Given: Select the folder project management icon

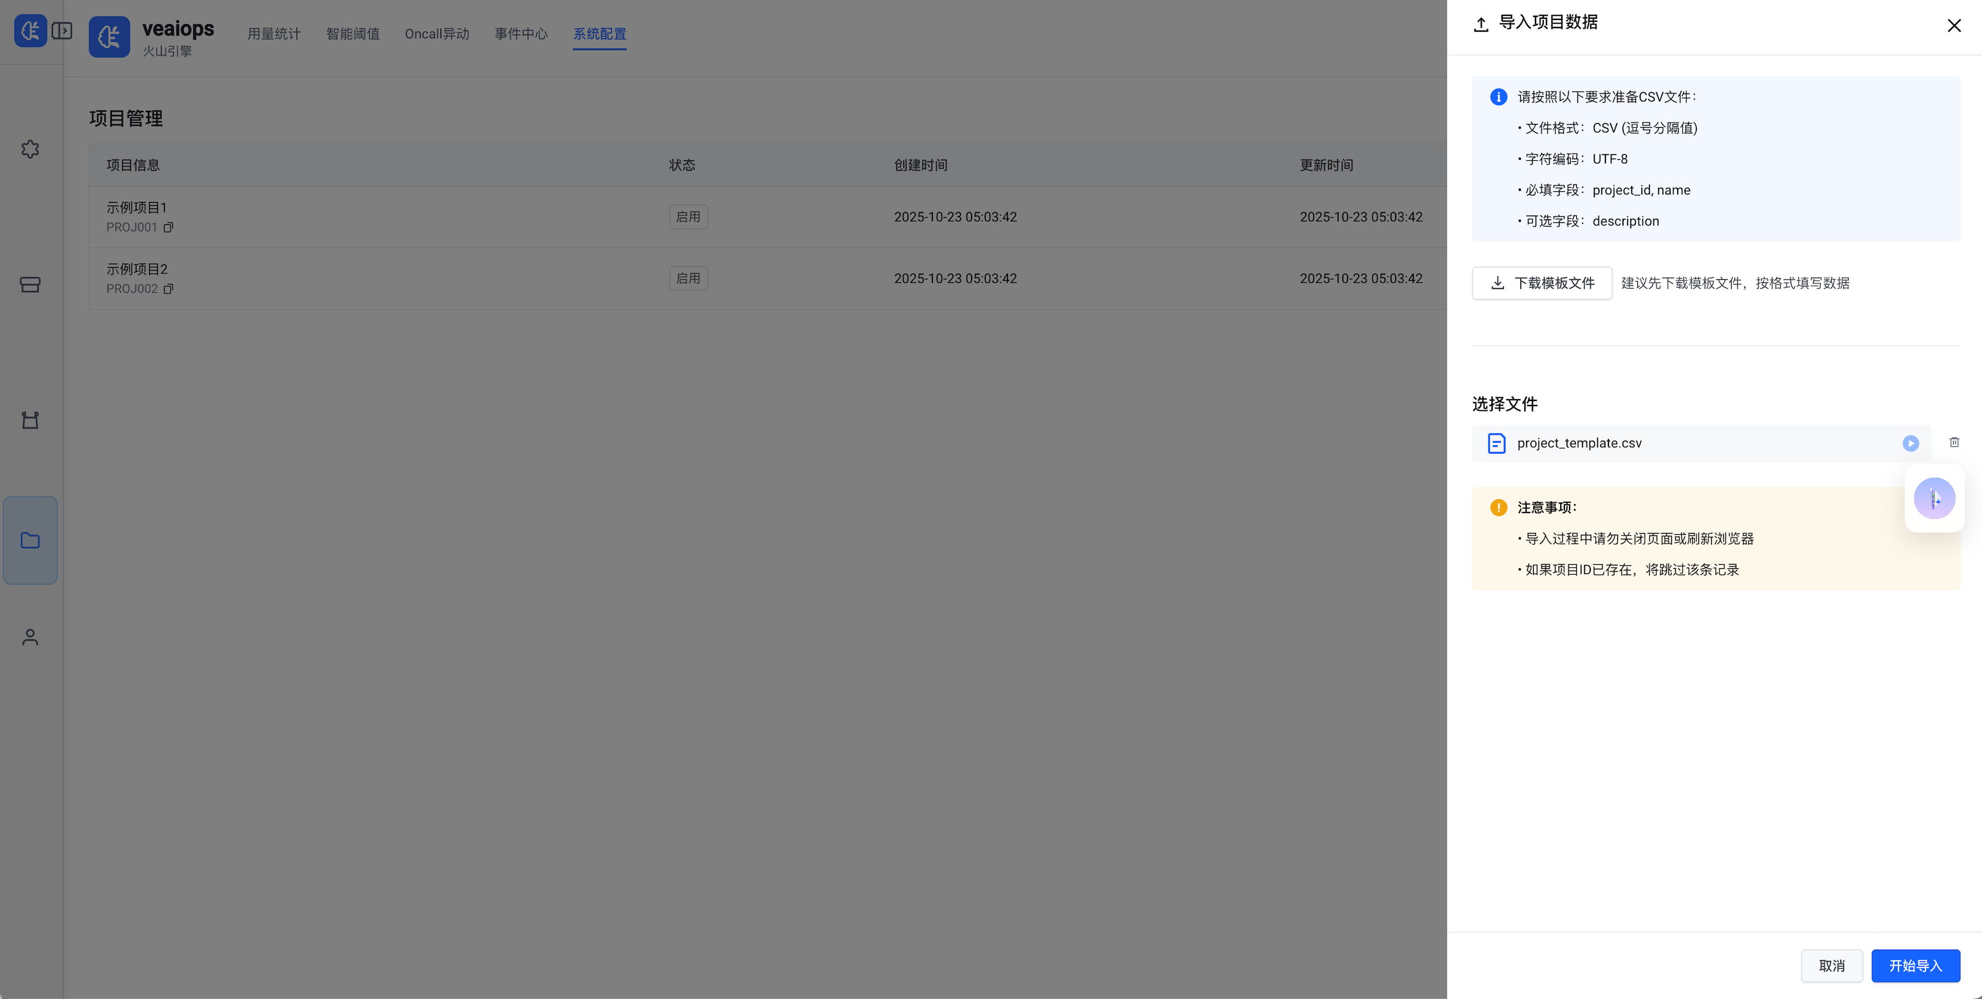Looking at the screenshot, I should (x=30, y=540).
